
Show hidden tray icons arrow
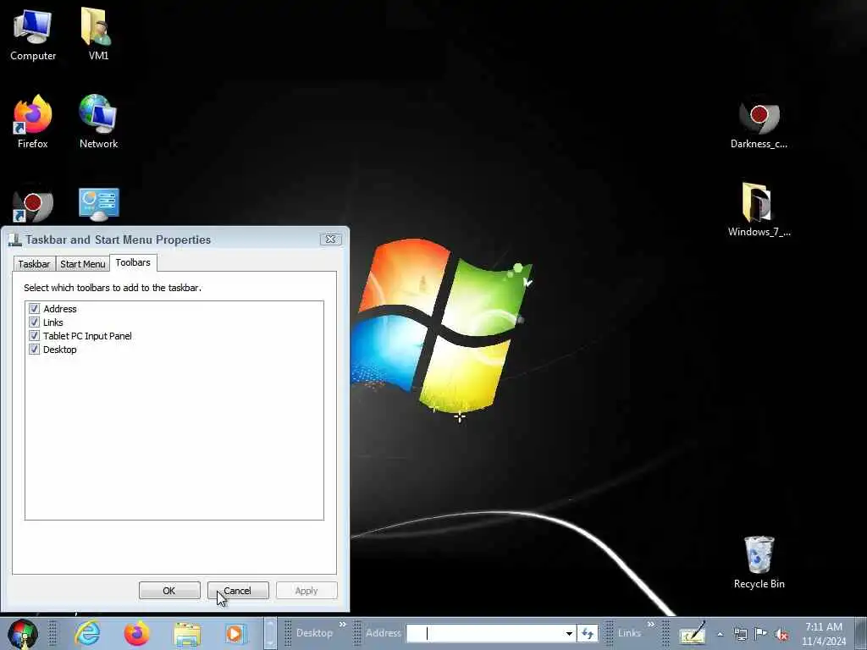pos(720,634)
